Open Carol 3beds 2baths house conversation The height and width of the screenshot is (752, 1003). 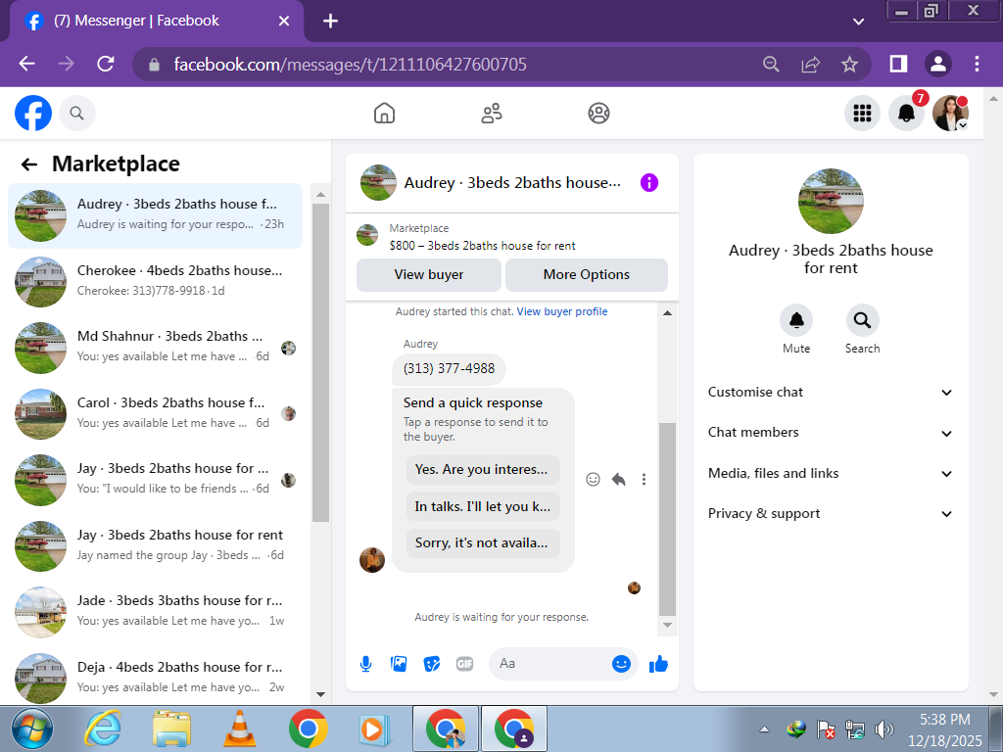pos(155,414)
